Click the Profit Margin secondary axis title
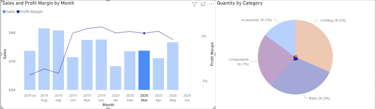The width and height of the screenshot is (376, 109). (212, 54)
